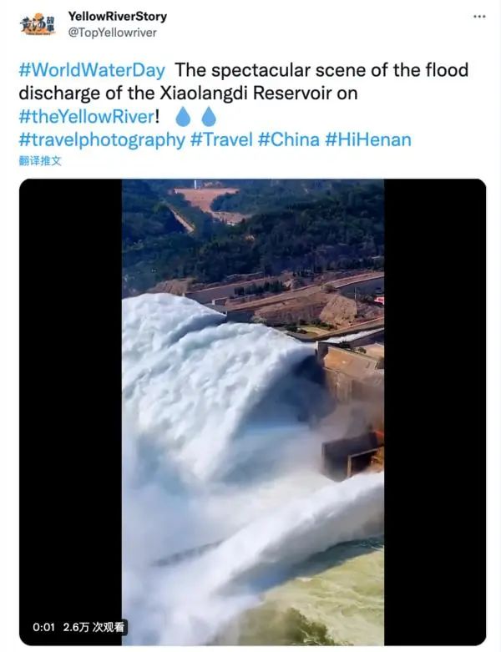Click the 2.6万 次观看 view count

(94, 627)
